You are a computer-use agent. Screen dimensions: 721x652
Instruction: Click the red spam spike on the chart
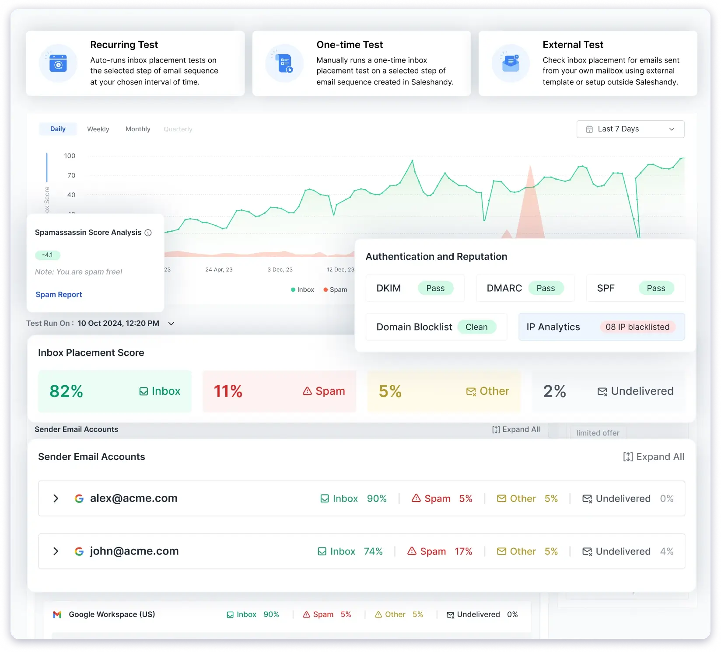[530, 206]
